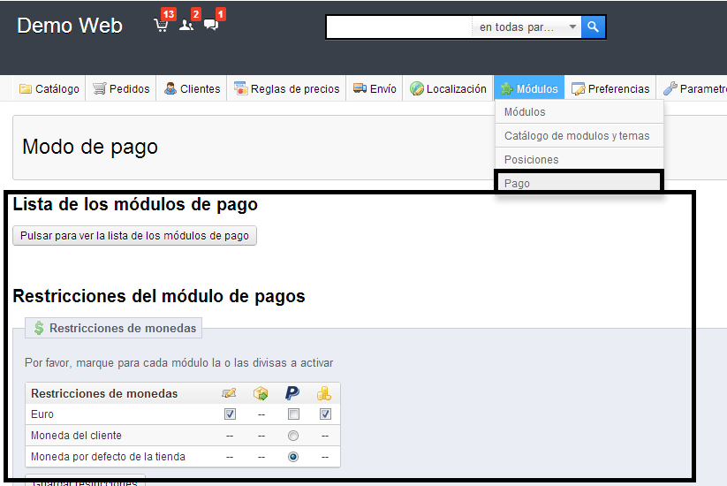Click 'Pulsar para ver la lista de los módulos de pago'
Screen dimensions: 727x486
(134, 236)
